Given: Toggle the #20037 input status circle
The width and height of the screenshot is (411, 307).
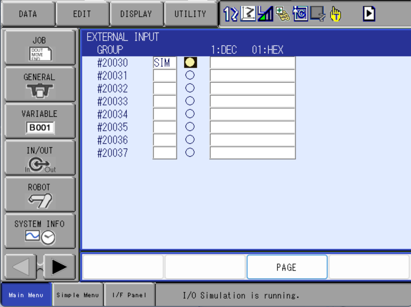Looking at the screenshot, I should pos(190,152).
